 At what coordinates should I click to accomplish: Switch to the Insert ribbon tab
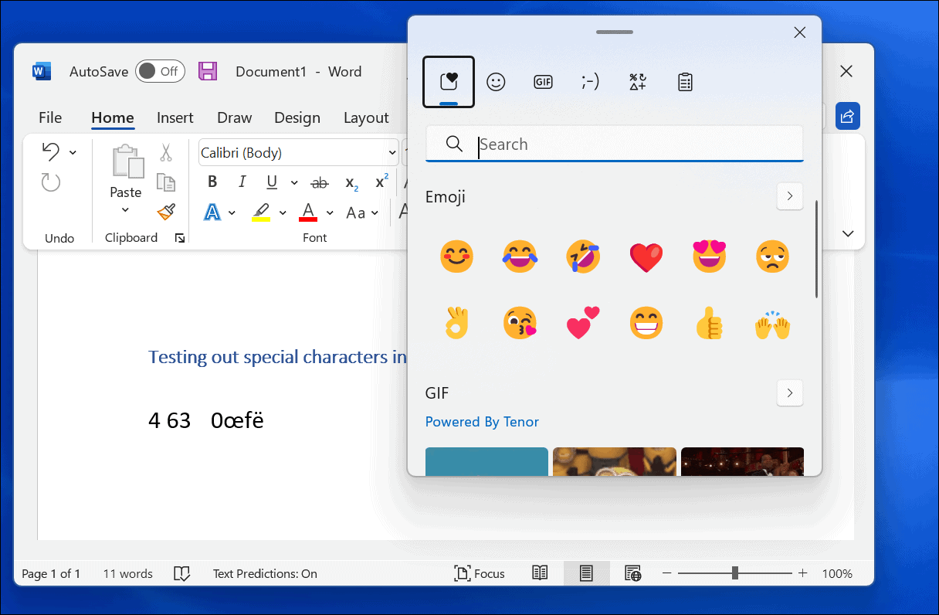pos(175,117)
